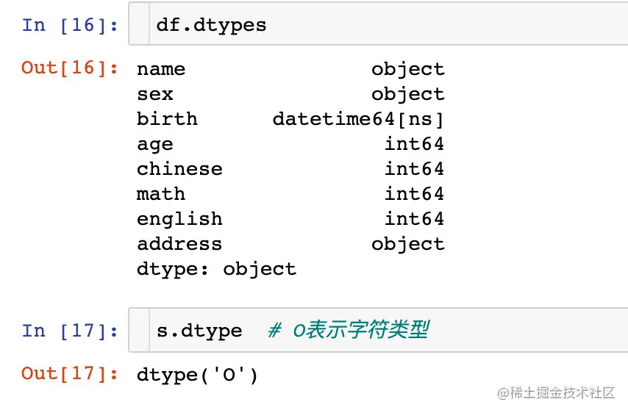Click the datetime64[ns] type value
This screenshot has height=413, width=628.
click(x=358, y=119)
